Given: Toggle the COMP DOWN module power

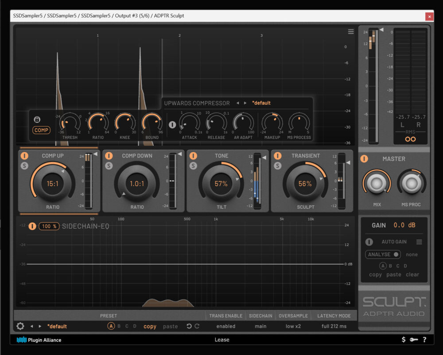Looking at the screenshot, I should (x=109, y=156).
